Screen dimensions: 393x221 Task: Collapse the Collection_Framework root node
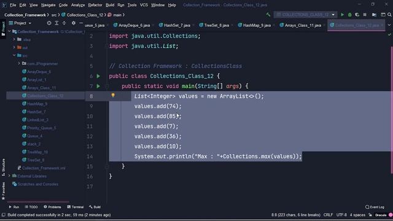coord(10,31)
